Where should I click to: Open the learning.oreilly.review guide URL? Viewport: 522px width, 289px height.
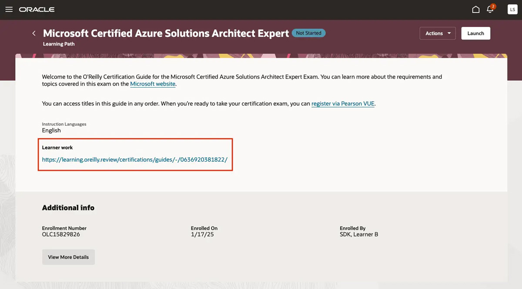(134, 160)
